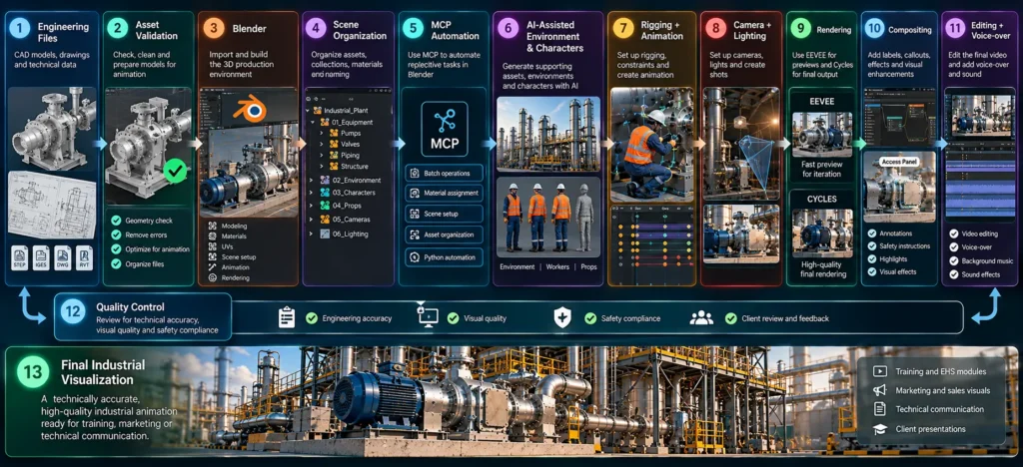Click the orange Blender logo
The width and height of the screenshot is (1023, 467).
tap(248, 109)
